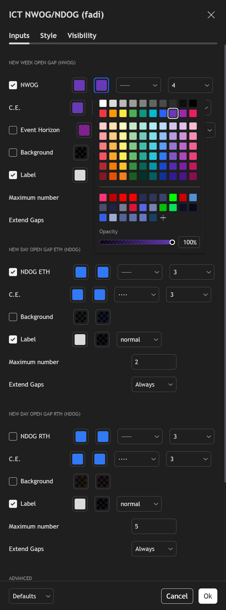Screen dimensions: 226x610
Task: Open the first NWOG color swatch
Action: pyautogui.click(x=79, y=85)
